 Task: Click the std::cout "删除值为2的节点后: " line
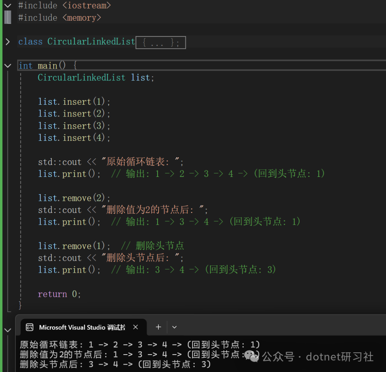pos(123,210)
